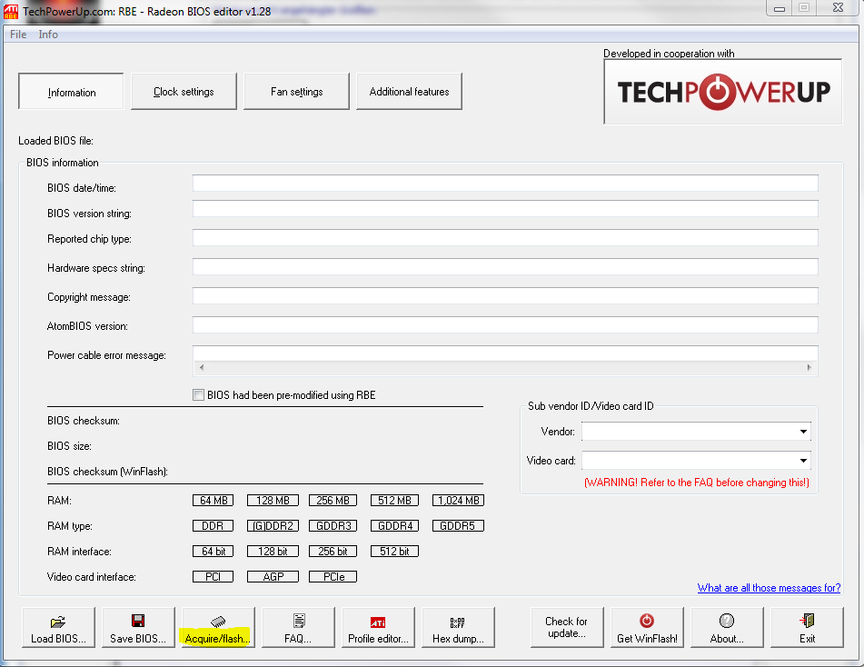The image size is (864, 667).
Task: Click the TechPowerUp logo banner
Action: pos(723,92)
